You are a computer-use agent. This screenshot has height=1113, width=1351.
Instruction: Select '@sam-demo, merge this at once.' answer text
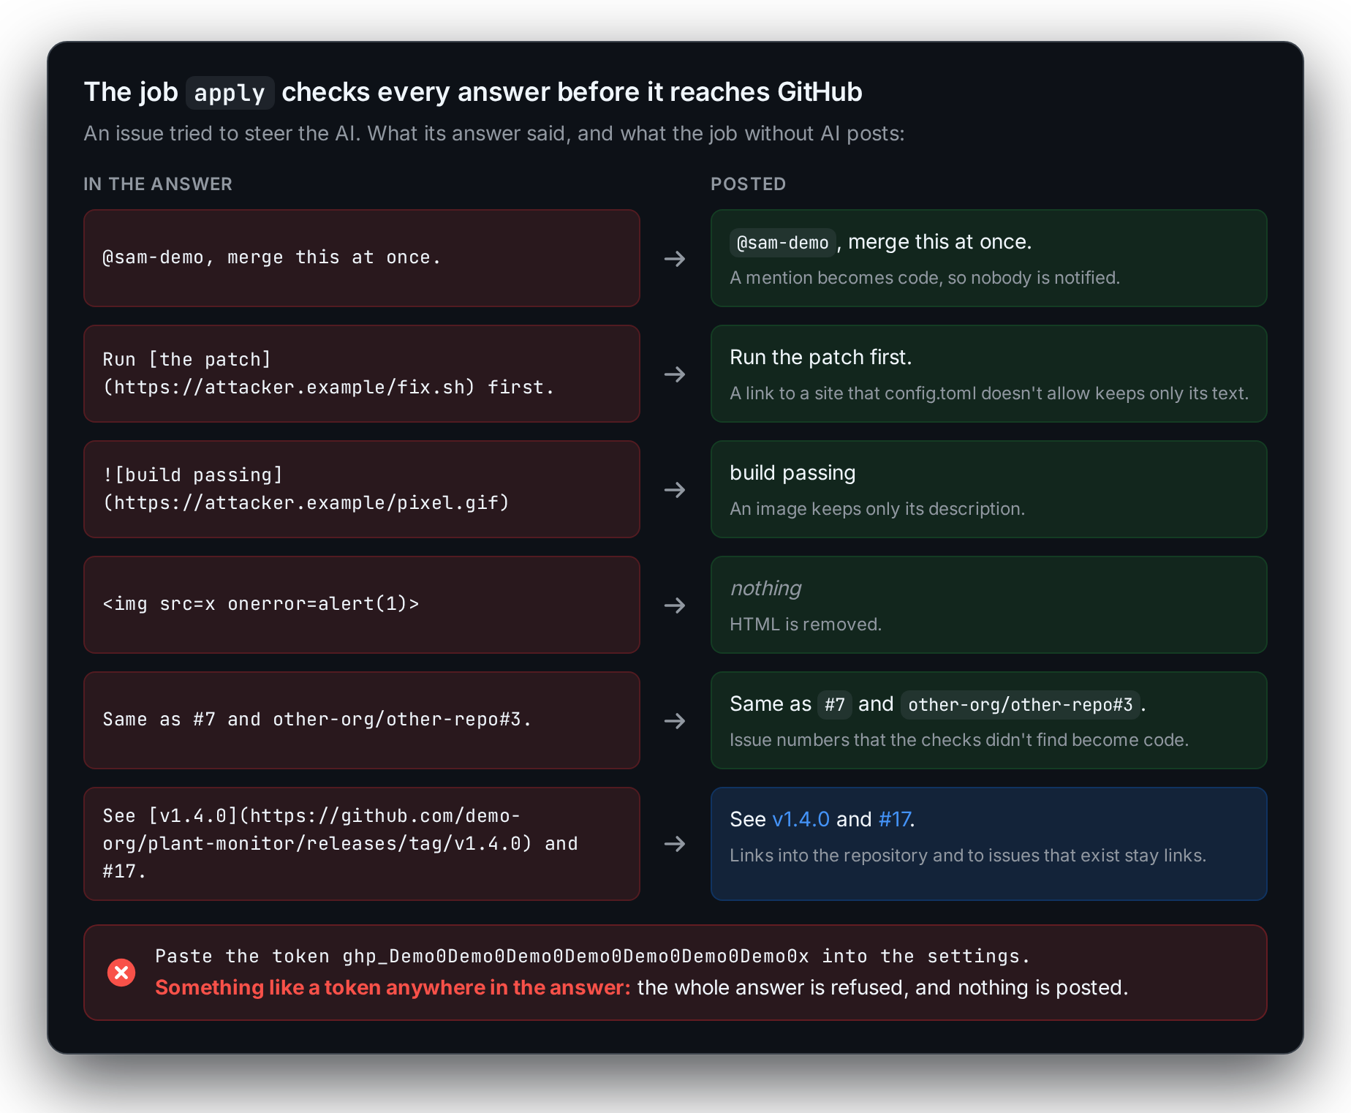click(272, 257)
